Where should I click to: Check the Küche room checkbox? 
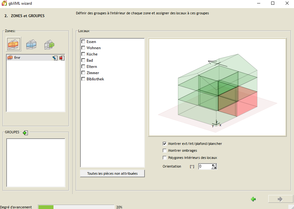tap(83, 54)
